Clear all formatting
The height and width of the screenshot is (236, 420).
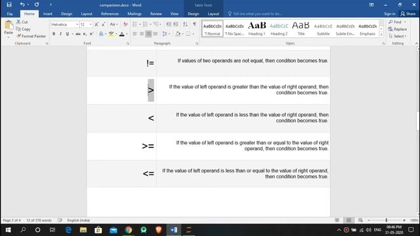click(x=125, y=24)
